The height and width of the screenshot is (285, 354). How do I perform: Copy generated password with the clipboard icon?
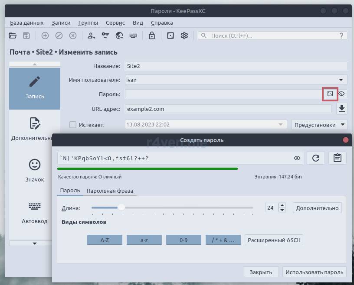pos(337,159)
